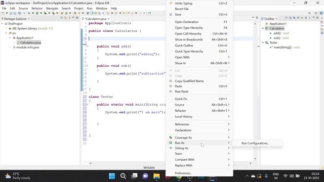Click the Debug bug icon in toolbar
The width and height of the screenshot is (324, 182).
(29, 13)
